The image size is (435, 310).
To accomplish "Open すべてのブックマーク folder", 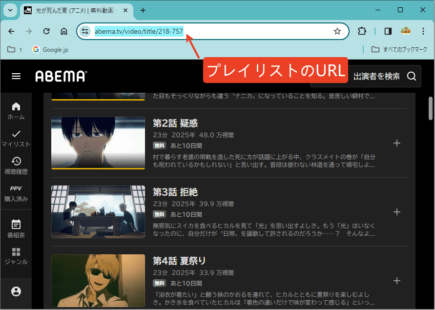I will [399, 49].
